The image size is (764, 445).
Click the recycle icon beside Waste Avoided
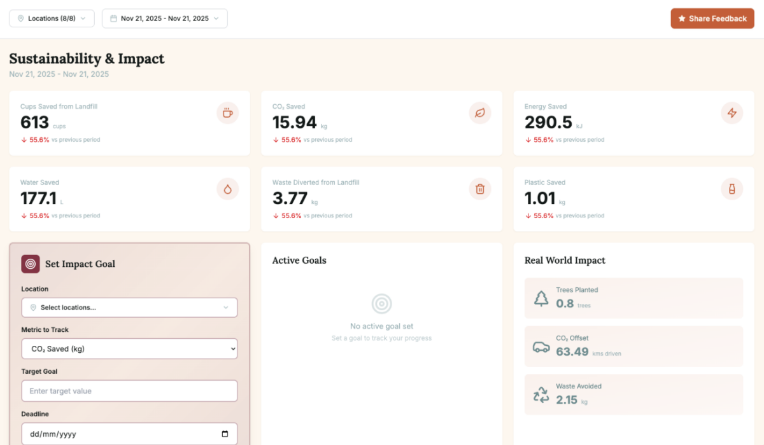pyautogui.click(x=542, y=394)
